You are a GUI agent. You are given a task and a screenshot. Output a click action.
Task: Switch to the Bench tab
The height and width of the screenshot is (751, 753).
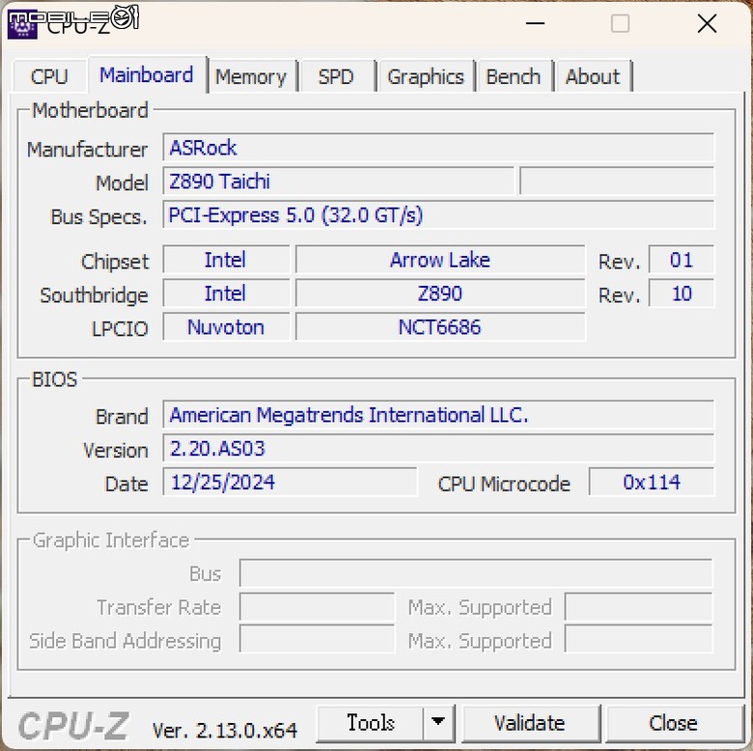point(514,76)
